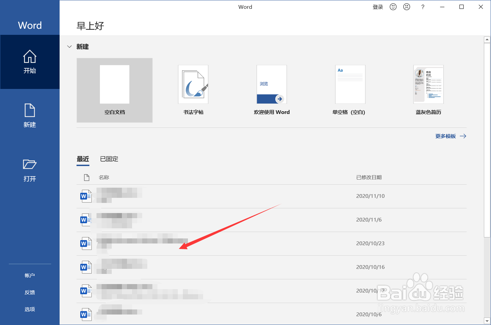Sort by the 名称 column header

click(104, 177)
